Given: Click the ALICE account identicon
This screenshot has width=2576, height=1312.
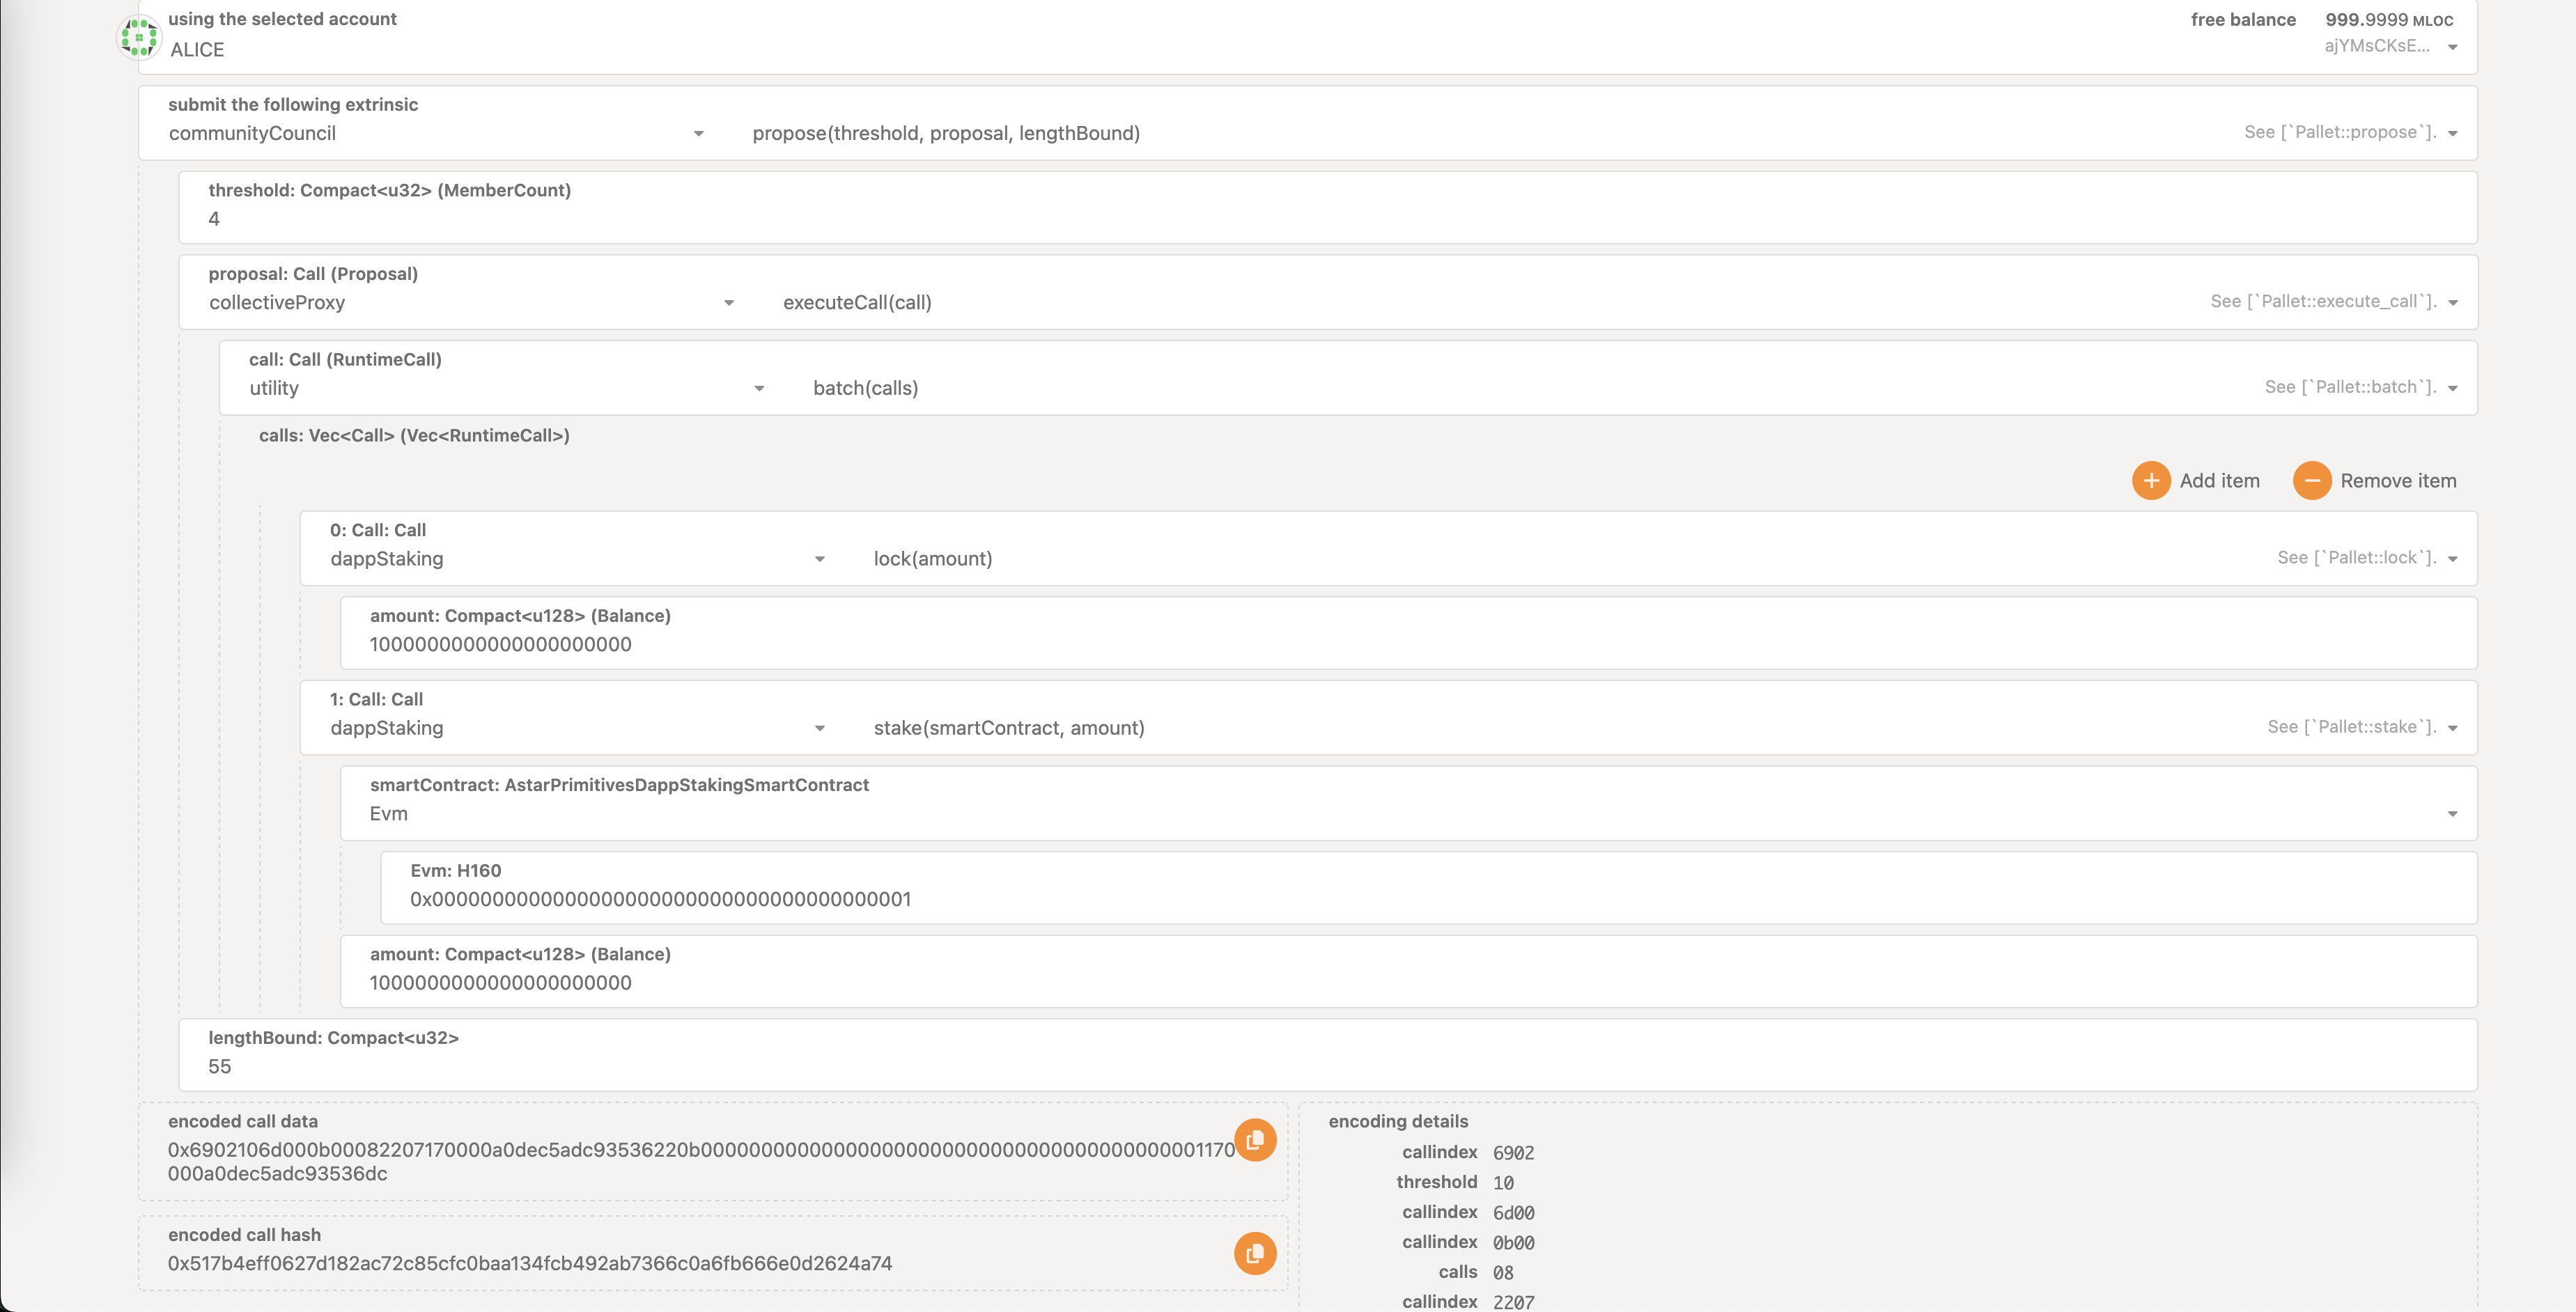Looking at the screenshot, I should [139, 37].
